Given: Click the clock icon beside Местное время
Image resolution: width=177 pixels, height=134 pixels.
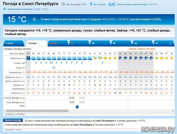Looking at the screenshot, I should tap(63, 4).
